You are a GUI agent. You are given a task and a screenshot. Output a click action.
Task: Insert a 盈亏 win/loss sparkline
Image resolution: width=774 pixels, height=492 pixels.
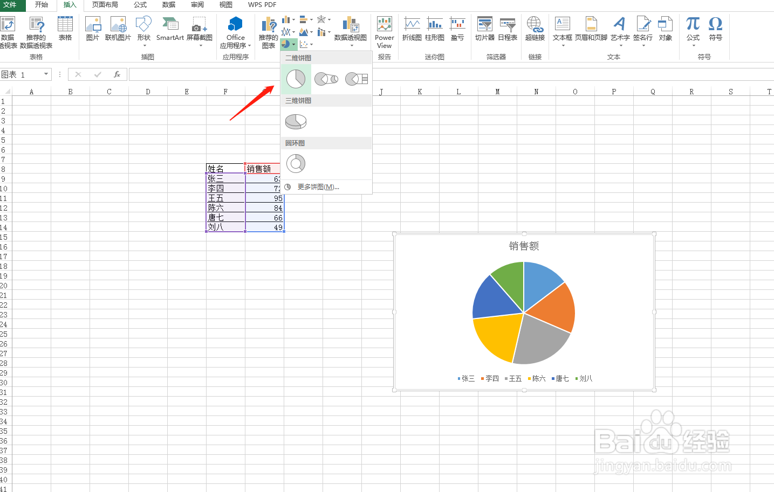[x=457, y=29]
